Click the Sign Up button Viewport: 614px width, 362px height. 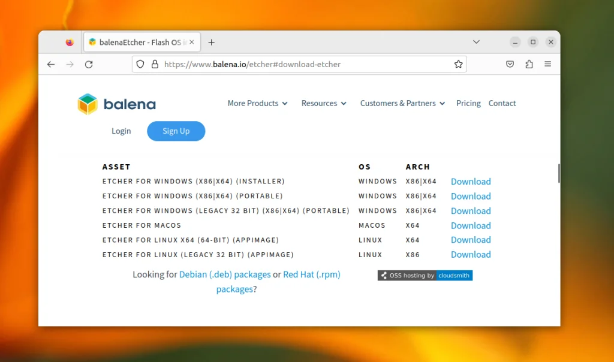coord(176,131)
